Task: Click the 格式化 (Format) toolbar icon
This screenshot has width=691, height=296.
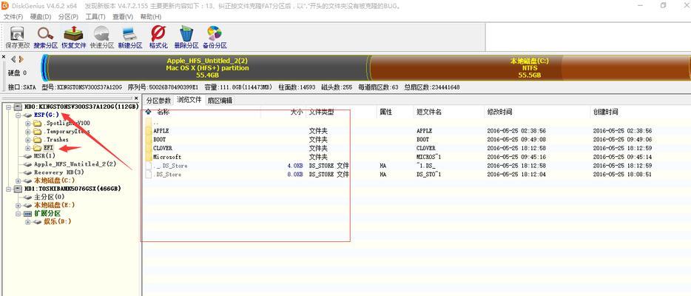Action: pyautogui.click(x=158, y=33)
